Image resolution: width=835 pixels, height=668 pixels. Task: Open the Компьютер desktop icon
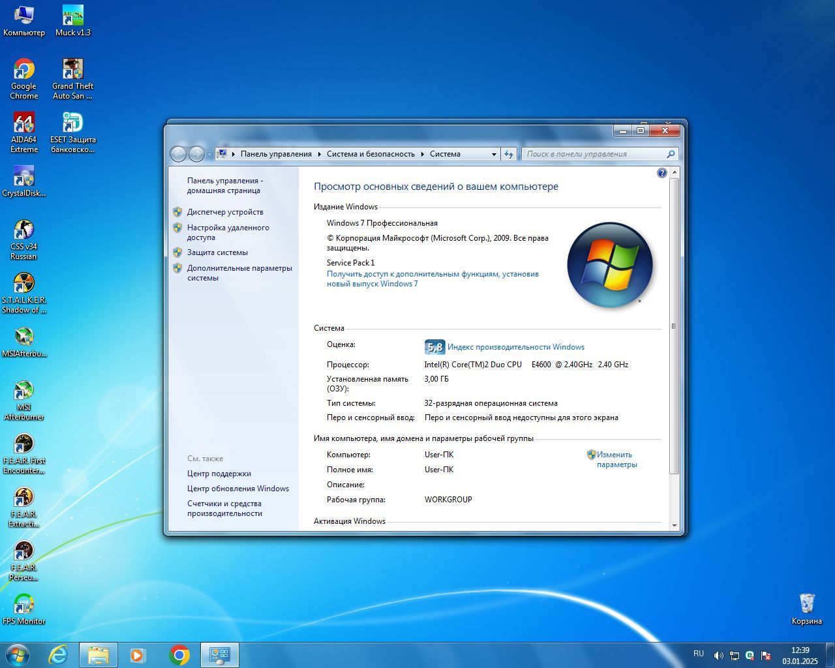pyautogui.click(x=24, y=21)
